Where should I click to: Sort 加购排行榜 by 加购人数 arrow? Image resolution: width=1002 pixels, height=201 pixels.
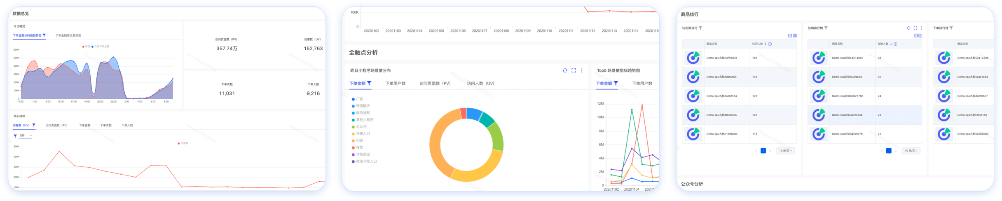point(891,44)
